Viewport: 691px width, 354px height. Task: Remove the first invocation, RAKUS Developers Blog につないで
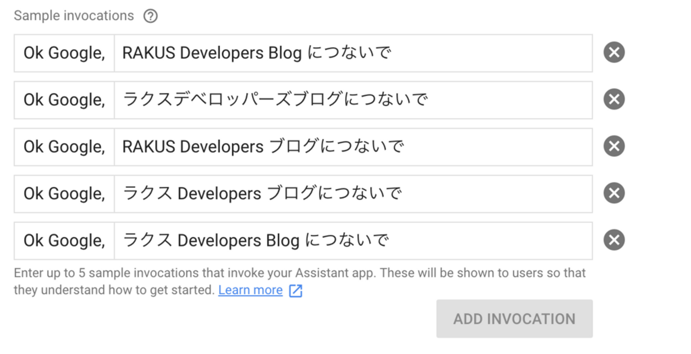(614, 52)
